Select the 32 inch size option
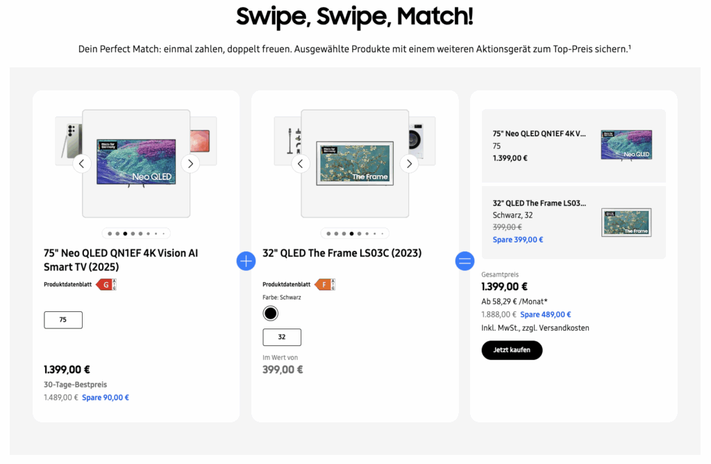The width and height of the screenshot is (711, 464). coord(282,337)
